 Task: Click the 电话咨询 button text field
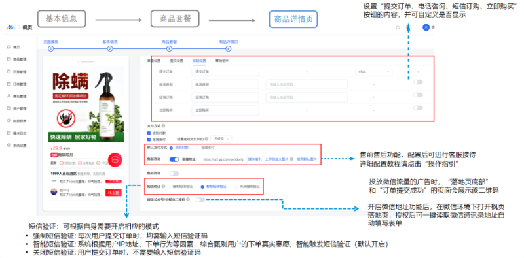click(225, 84)
